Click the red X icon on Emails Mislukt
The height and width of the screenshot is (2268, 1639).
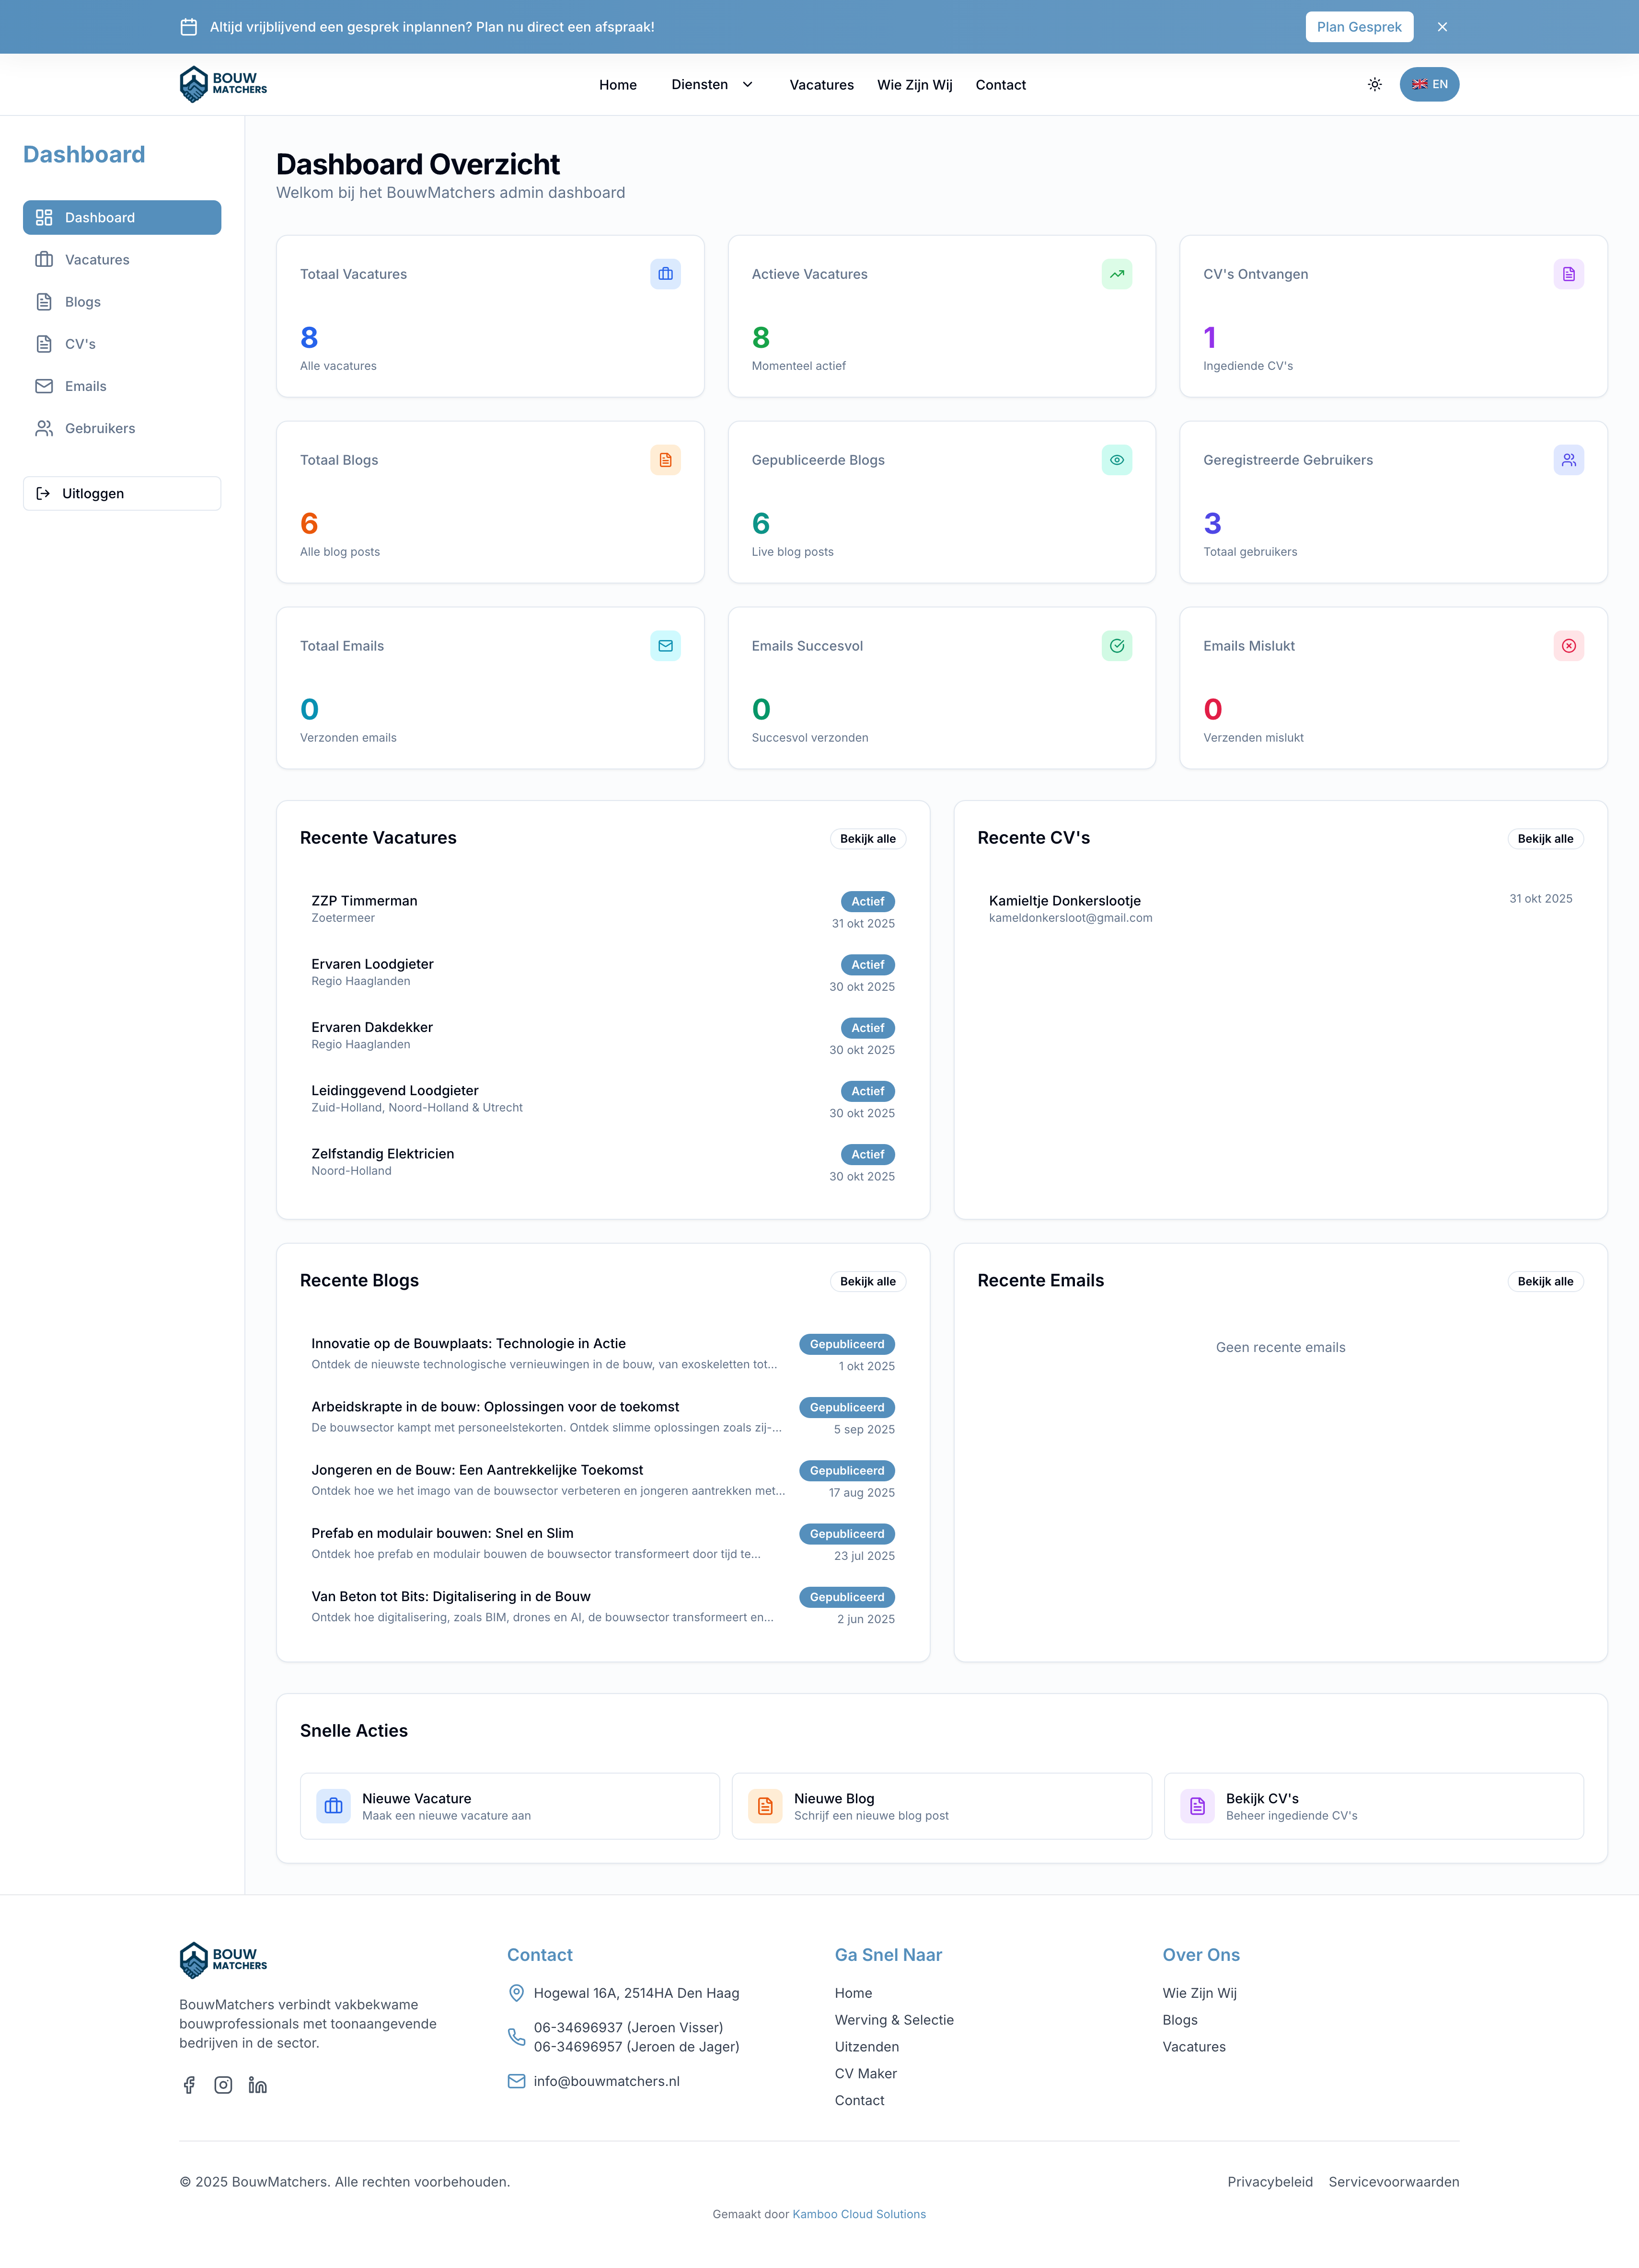tap(1568, 646)
